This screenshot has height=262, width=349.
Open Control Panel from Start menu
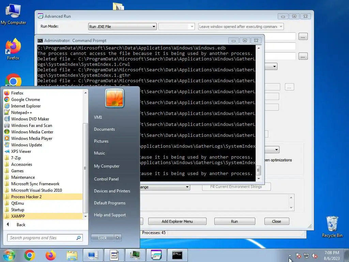(x=106, y=179)
